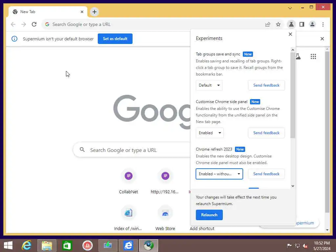Send feedback for Chrome refresh 2023

tap(266, 174)
